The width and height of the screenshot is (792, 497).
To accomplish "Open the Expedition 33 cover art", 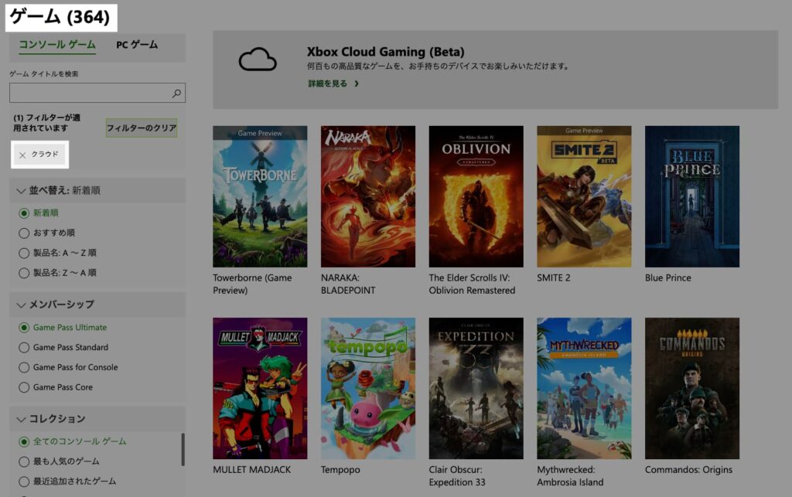I will click(x=476, y=389).
